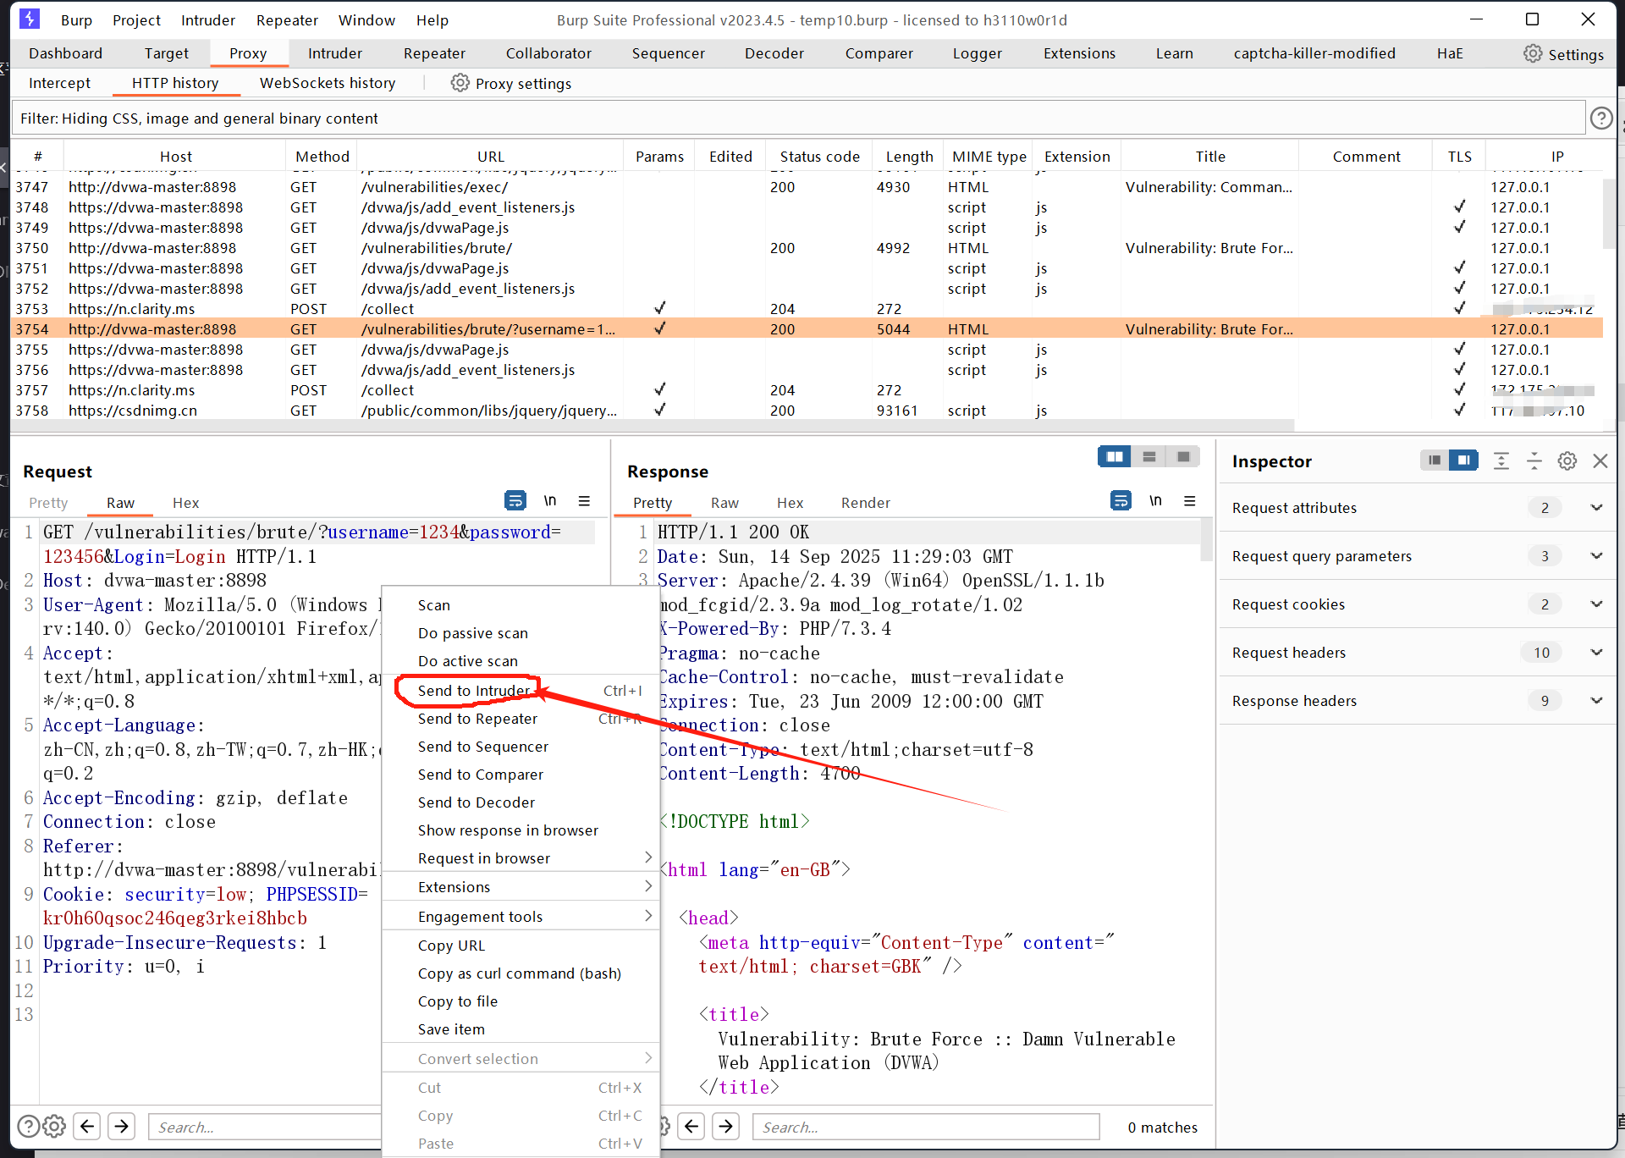This screenshot has width=1625, height=1158.
Task: Go to next response search match arrow
Action: click(725, 1126)
